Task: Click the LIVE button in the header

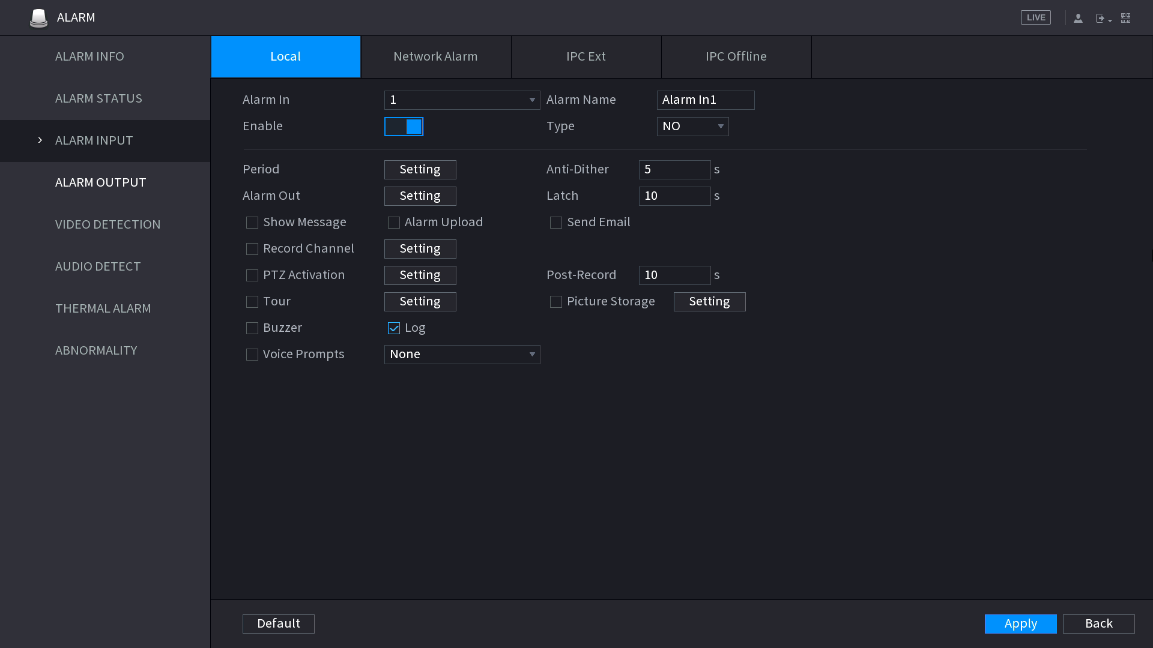Action: [x=1035, y=17]
